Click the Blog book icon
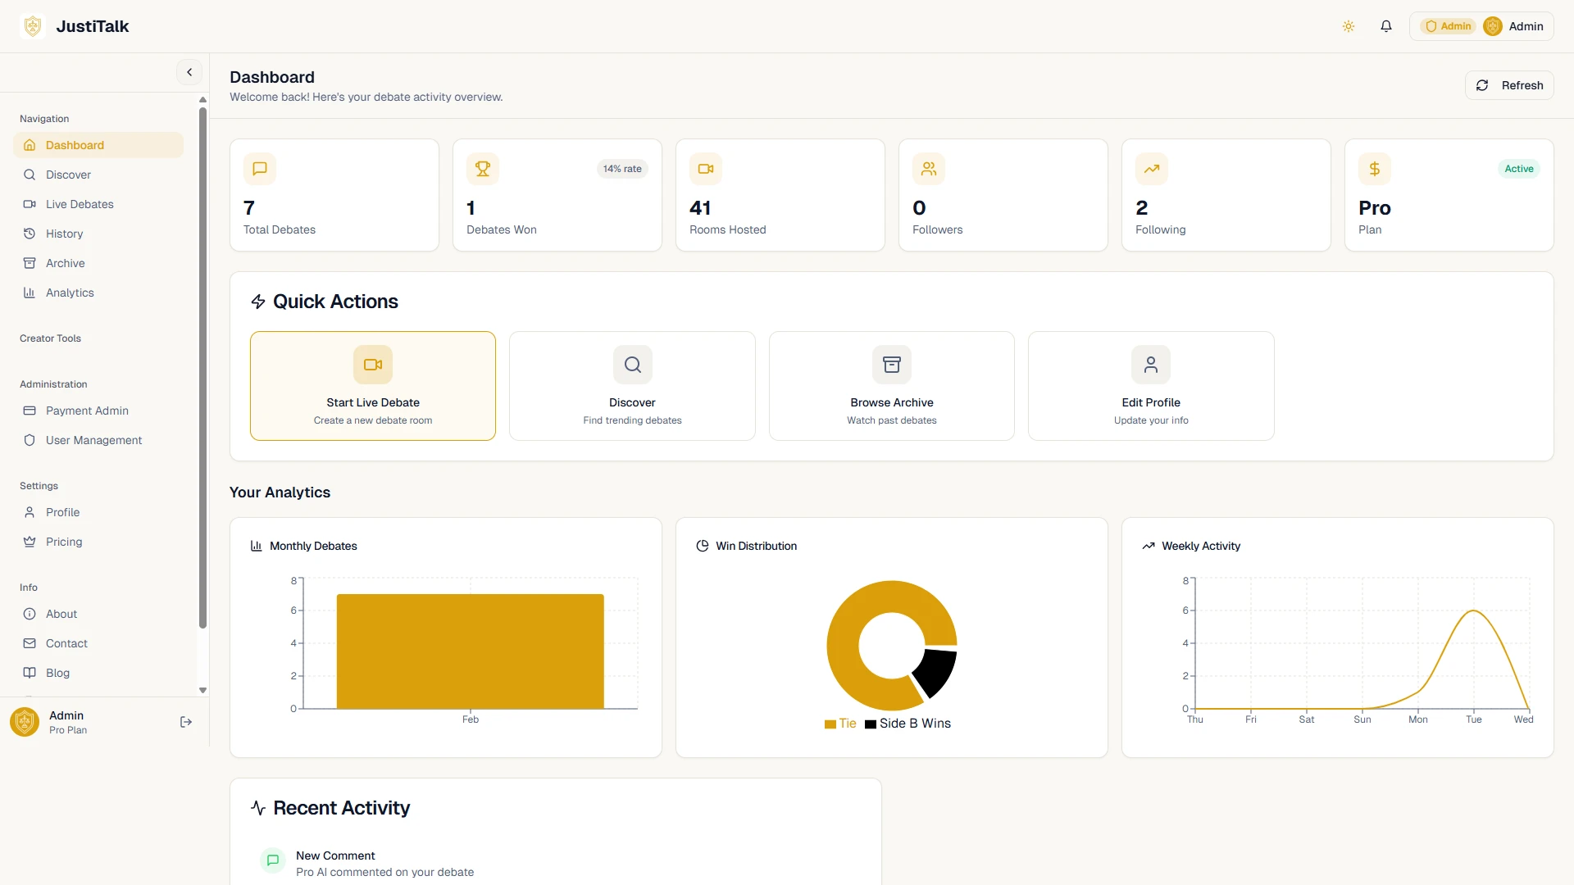Screen dimensions: 1574x885 click(30, 673)
